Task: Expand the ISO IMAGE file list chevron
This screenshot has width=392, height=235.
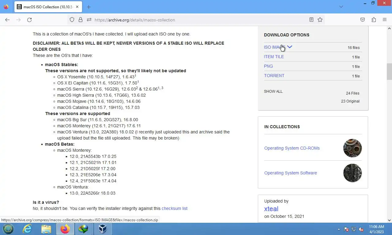Action: (x=289, y=47)
